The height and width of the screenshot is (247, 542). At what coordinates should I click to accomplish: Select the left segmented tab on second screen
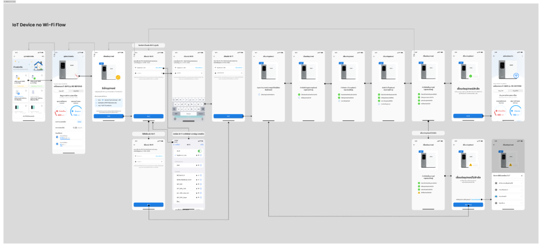point(62,91)
